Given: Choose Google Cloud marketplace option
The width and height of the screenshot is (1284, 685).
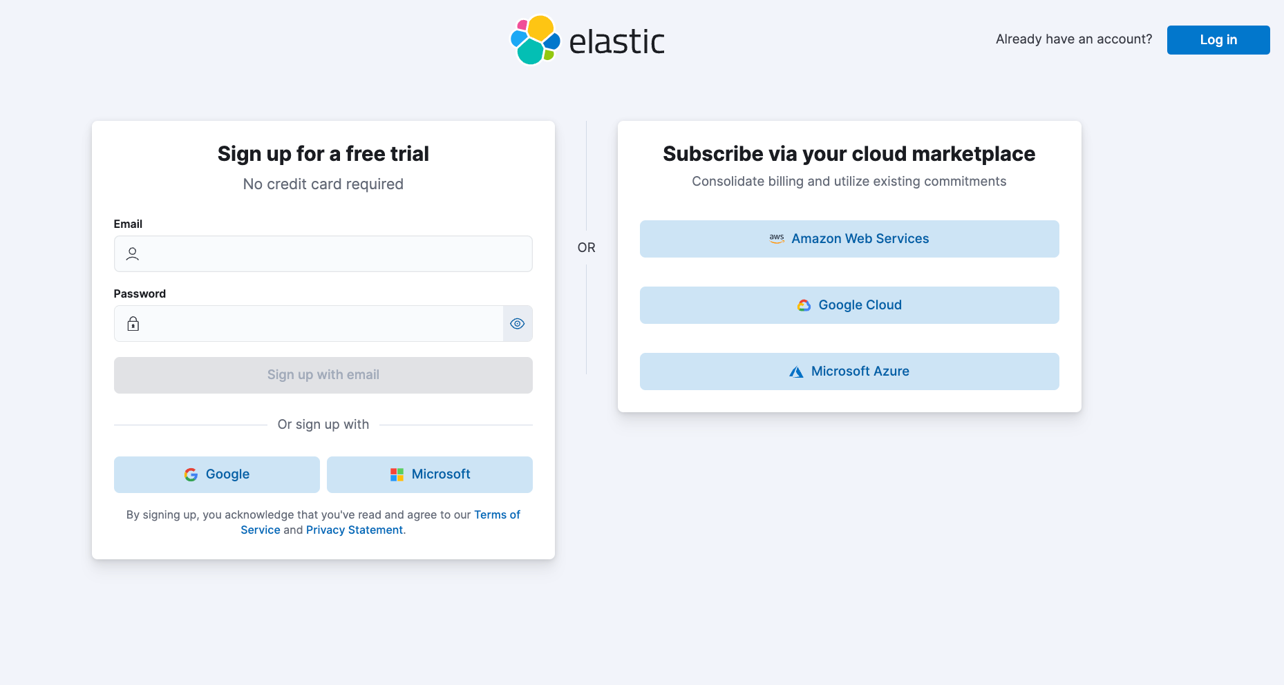Looking at the screenshot, I should pyautogui.click(x=849, y=305).
